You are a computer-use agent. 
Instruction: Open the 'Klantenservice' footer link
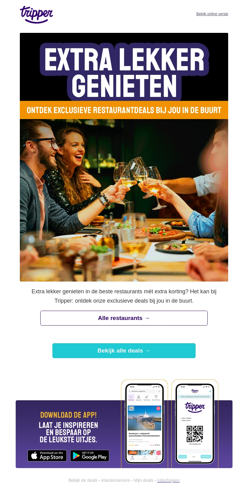click(x=116, y=480)
